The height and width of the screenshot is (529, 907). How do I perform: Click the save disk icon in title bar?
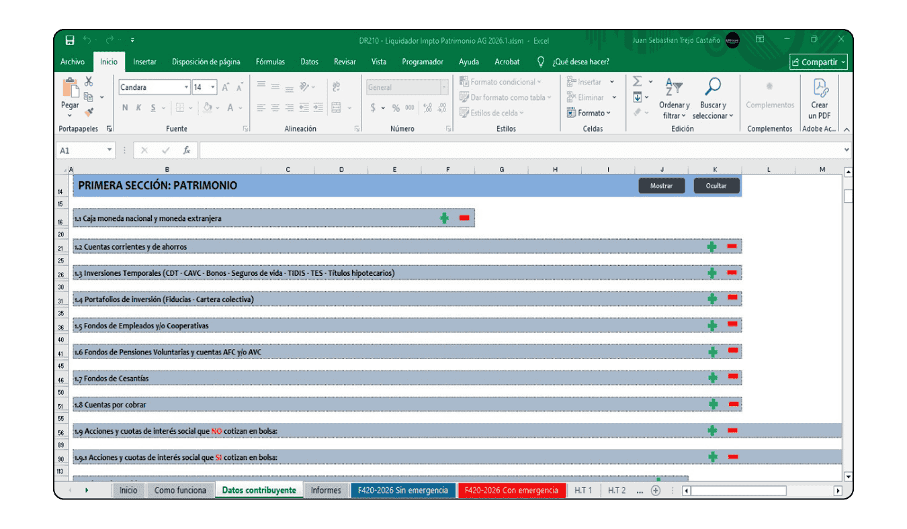70,40
